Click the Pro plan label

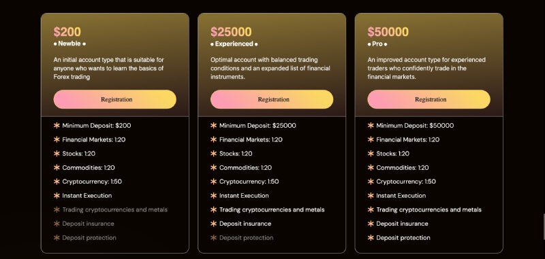pyautogui.click(x=377, y=44)
